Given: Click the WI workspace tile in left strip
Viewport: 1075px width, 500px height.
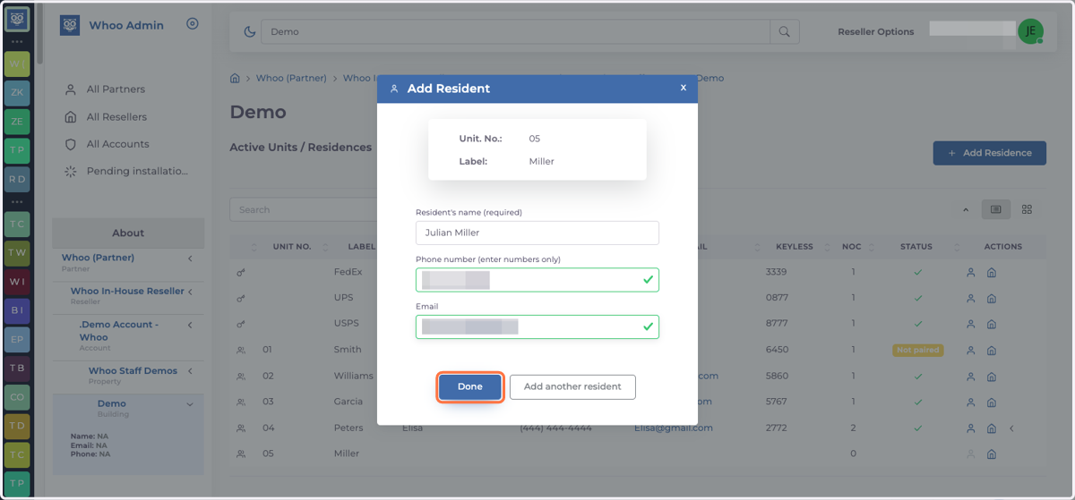Looking at the screenshot, I should (17, 282).
